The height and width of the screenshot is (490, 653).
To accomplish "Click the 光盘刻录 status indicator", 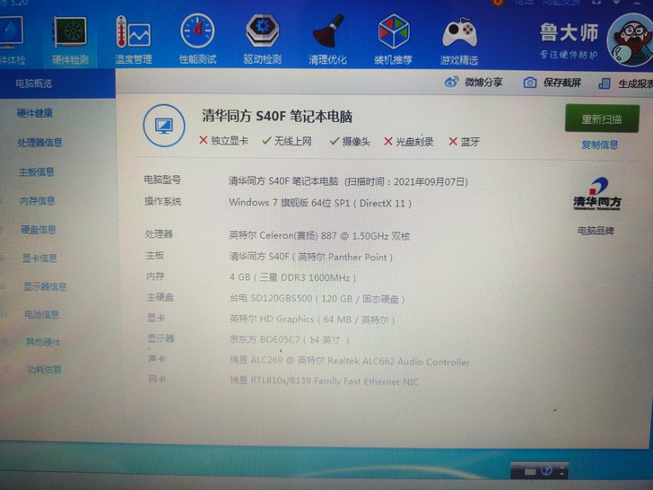I will click(x=408, y=142).
